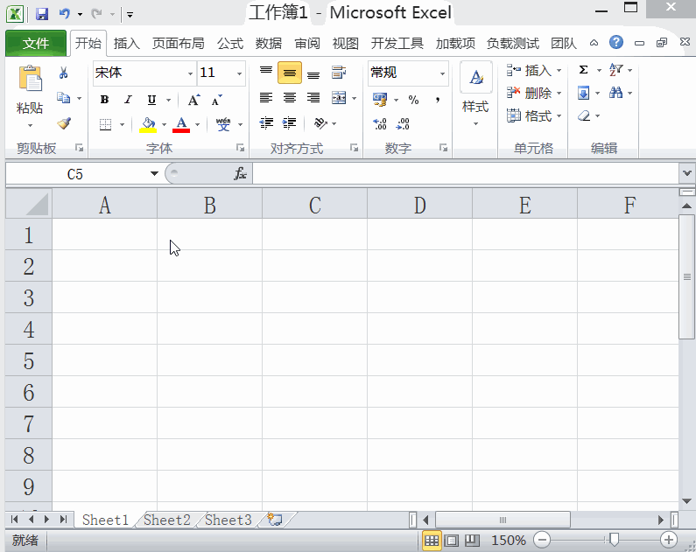This screenshot has width=696, height=552.
Task: Click the Fill down arrow icon
Action: click(584, 93)
